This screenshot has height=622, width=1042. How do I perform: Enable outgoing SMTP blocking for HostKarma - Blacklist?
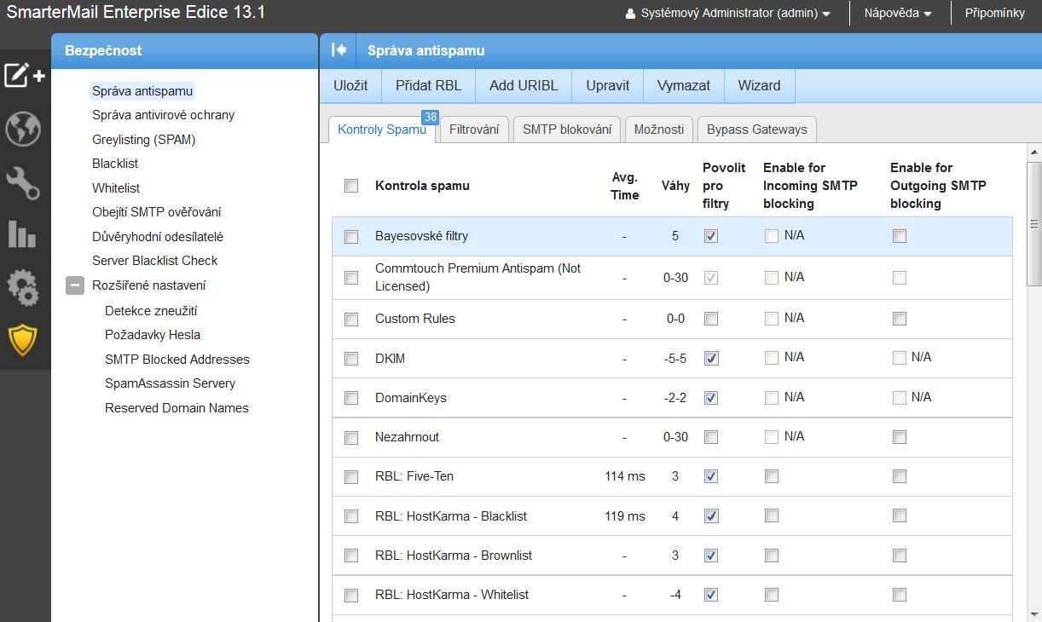tap(899, 515)
